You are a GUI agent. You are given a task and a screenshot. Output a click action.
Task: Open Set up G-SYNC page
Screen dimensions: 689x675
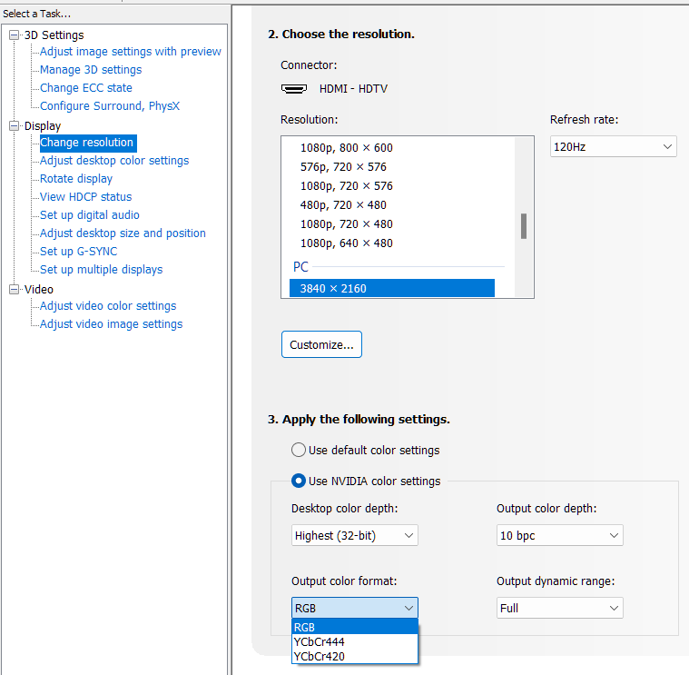pos(78,252)
